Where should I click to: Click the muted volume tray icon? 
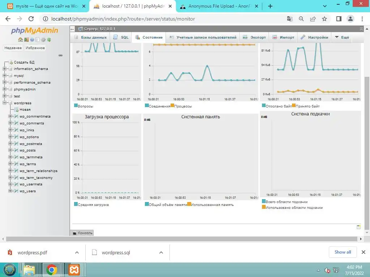(327, 270)
